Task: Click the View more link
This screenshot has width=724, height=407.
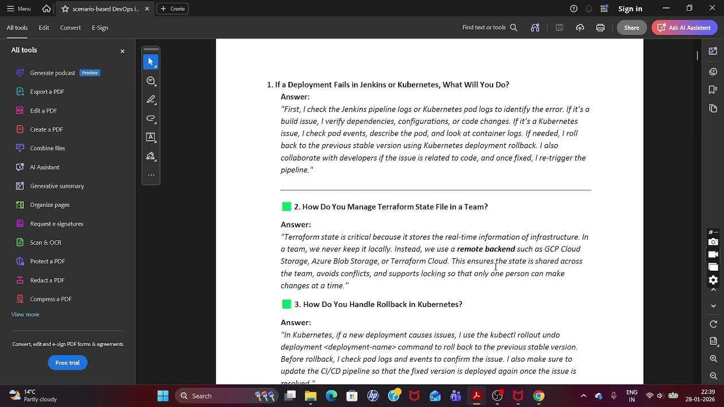Action: (25, 314)
